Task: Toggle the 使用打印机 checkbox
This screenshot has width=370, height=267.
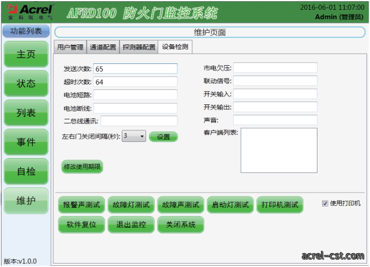Action: pos(325,203)
